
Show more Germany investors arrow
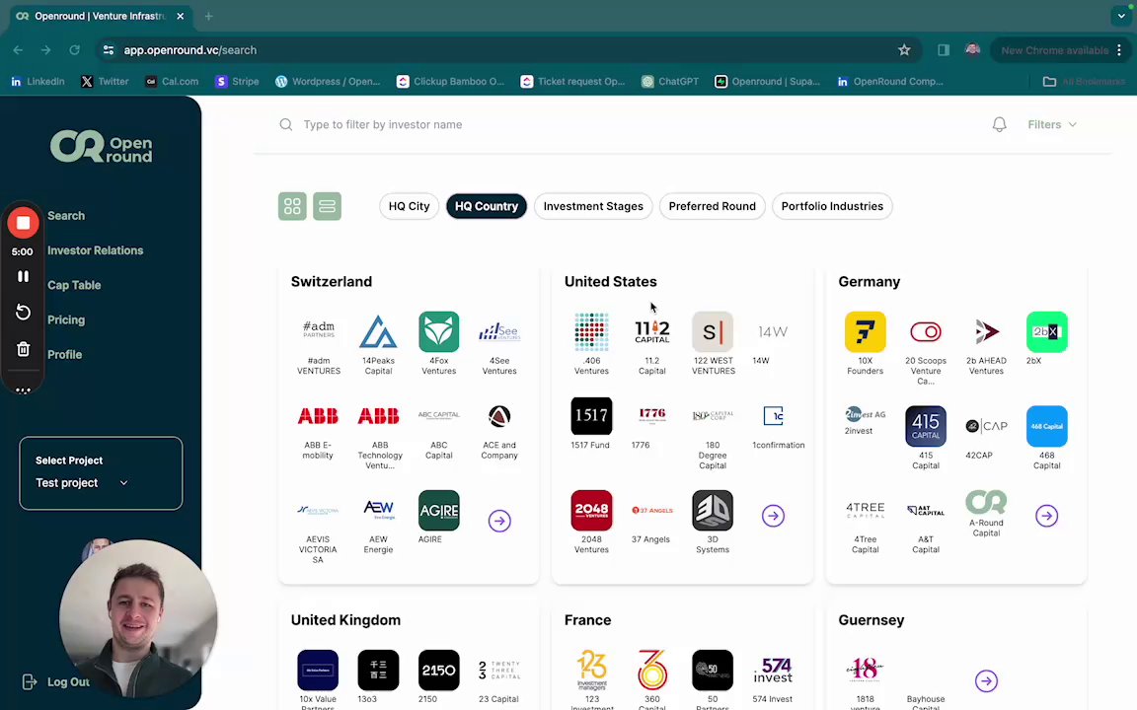click(x=1047, y=516)
